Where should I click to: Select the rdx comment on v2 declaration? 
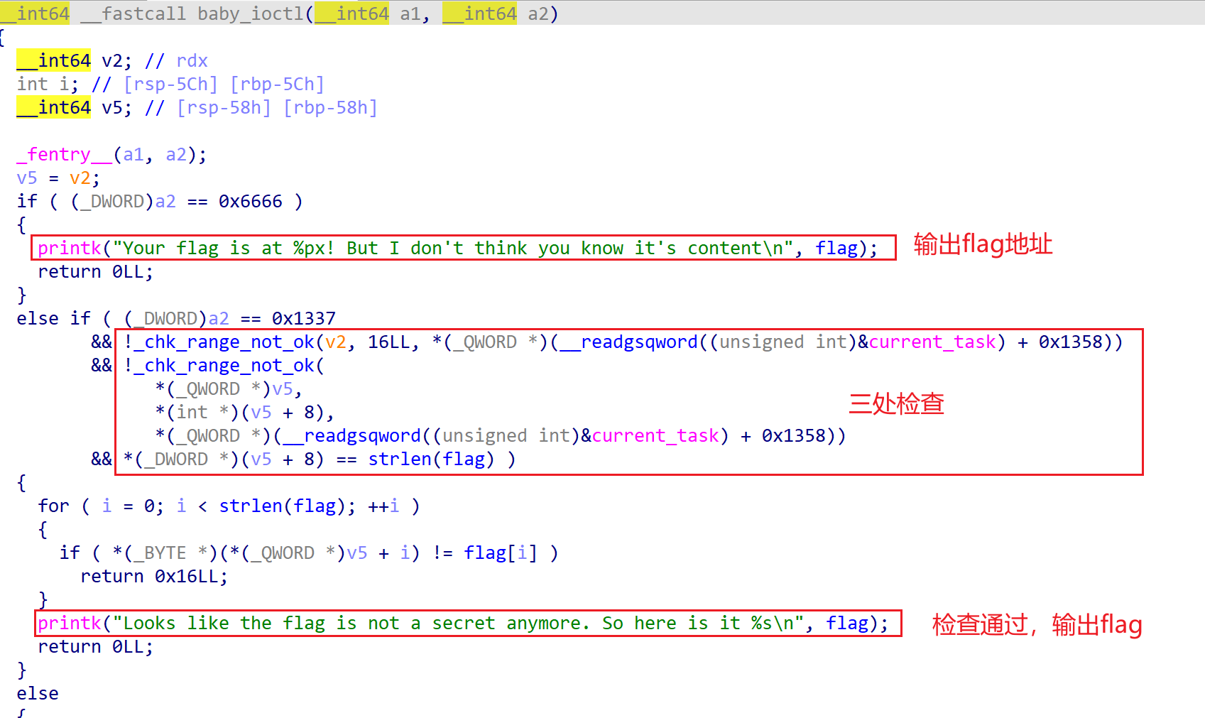click(192, 60)
